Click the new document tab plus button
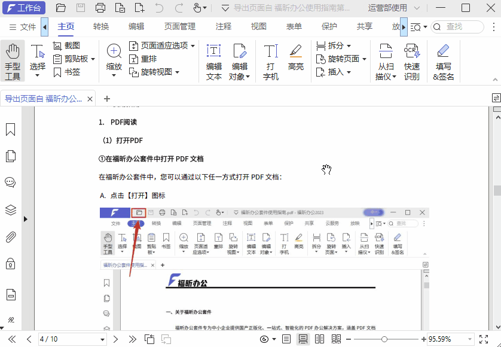 106,99
